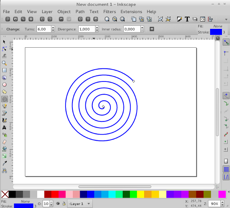
Task: Select the 3D Box tool
Action: [4, 78]
